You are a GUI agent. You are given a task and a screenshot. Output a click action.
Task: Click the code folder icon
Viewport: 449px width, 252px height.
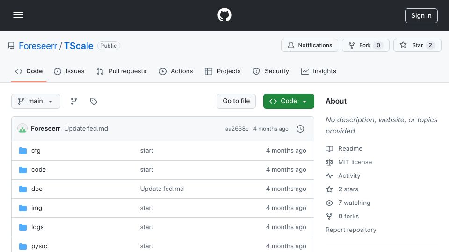[23, 170]
